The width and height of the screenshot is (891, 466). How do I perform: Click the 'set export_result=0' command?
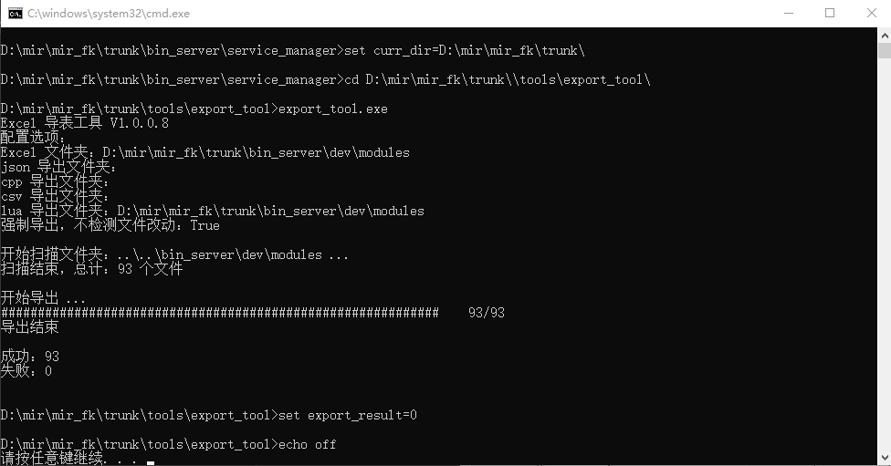tap(347, 415)
